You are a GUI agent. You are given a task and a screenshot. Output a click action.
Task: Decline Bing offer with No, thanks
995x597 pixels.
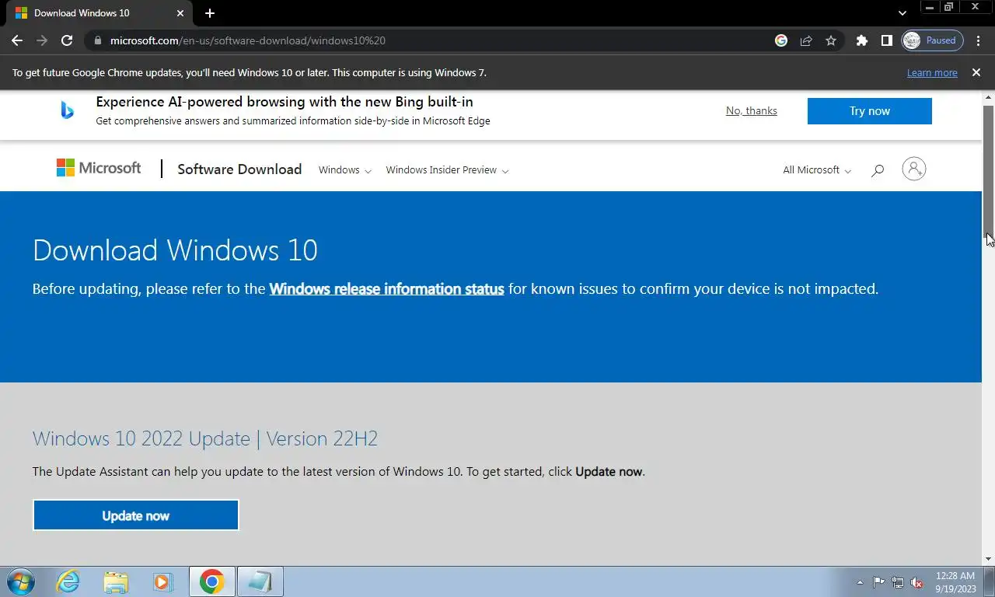[x=752, y=110]
